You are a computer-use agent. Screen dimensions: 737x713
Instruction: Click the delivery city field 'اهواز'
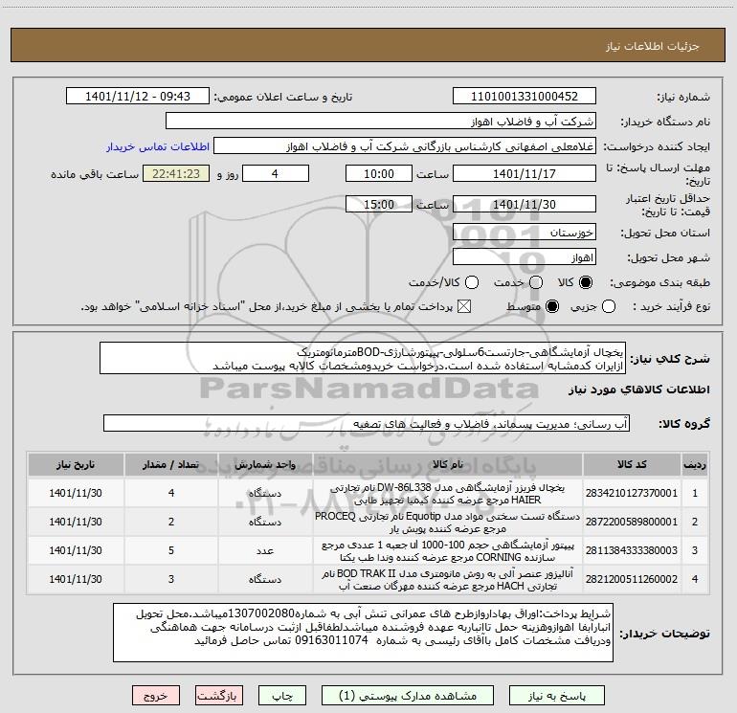pos(525,257)
